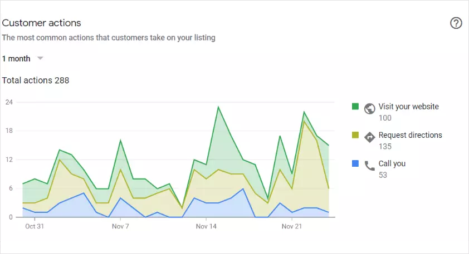Viewport: 469px width, 254px height.
Task: Click the 135 count under Request directions
Action: click(385, 147)
